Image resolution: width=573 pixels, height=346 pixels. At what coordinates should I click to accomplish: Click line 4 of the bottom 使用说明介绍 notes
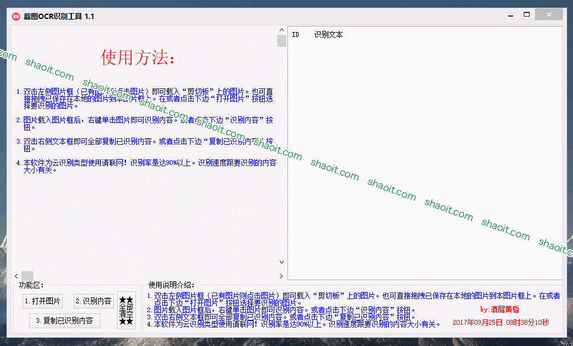tap(294, 324)
